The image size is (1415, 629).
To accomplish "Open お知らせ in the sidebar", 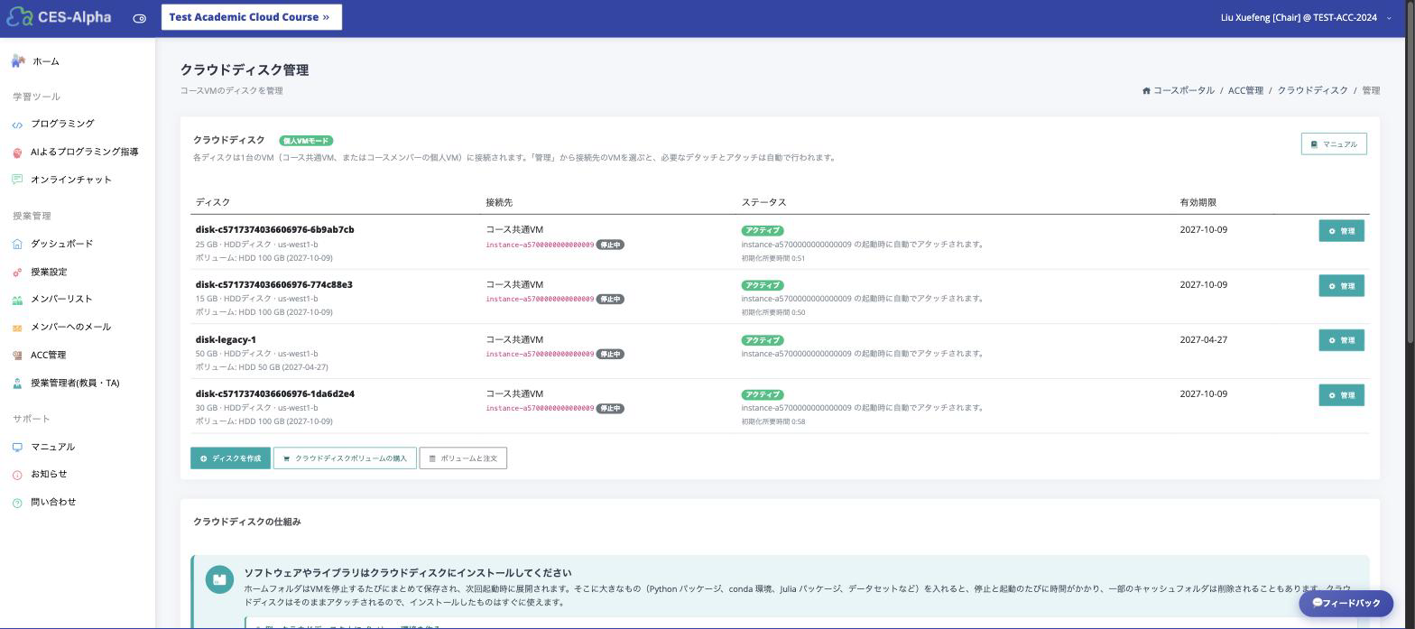I will (x=49, y=474).
